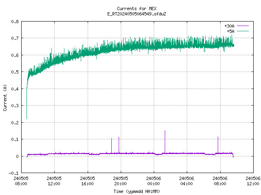Screen dimensions: 261x195
Task: Click the 240505 16:00 x-axis tick label
Action: [87, 181]
